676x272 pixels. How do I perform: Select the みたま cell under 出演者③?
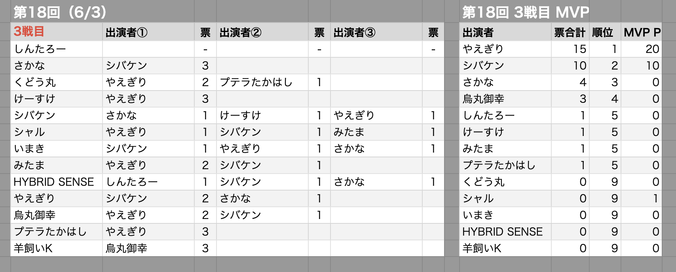[376, 132]
